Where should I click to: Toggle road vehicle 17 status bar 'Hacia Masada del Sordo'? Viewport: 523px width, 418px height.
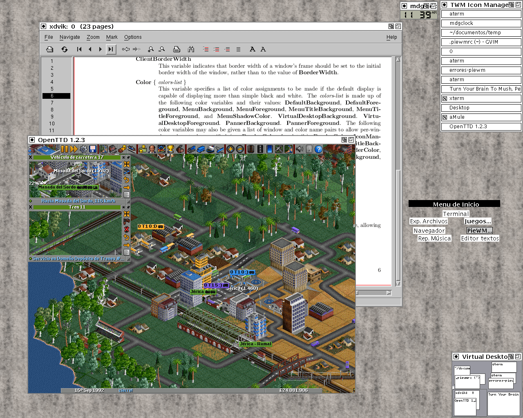tap(78, 201)
